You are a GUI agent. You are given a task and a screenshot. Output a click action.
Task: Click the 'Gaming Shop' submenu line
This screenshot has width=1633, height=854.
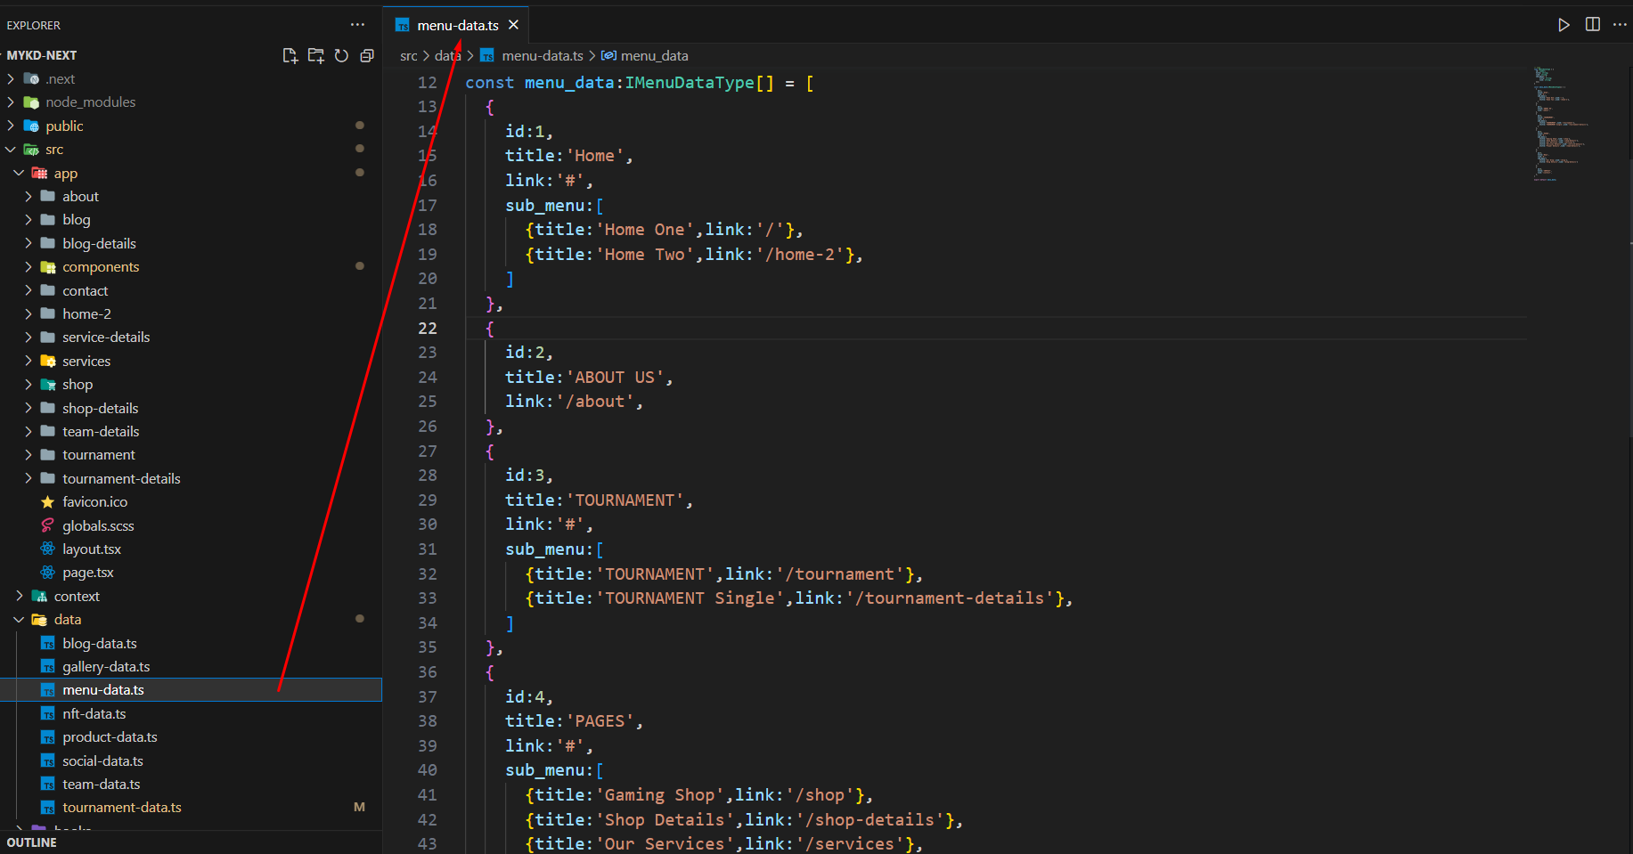698,795
